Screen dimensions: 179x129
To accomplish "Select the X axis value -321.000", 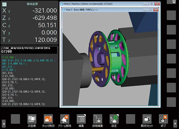I will point(45,11).
